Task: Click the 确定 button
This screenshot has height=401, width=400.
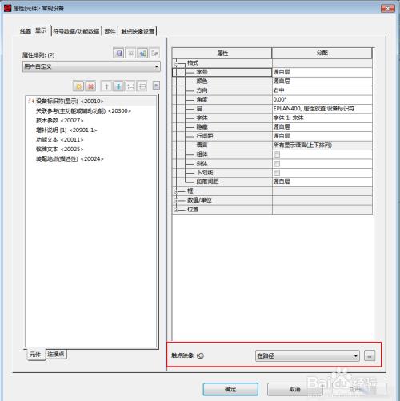Action: point(230,389)
